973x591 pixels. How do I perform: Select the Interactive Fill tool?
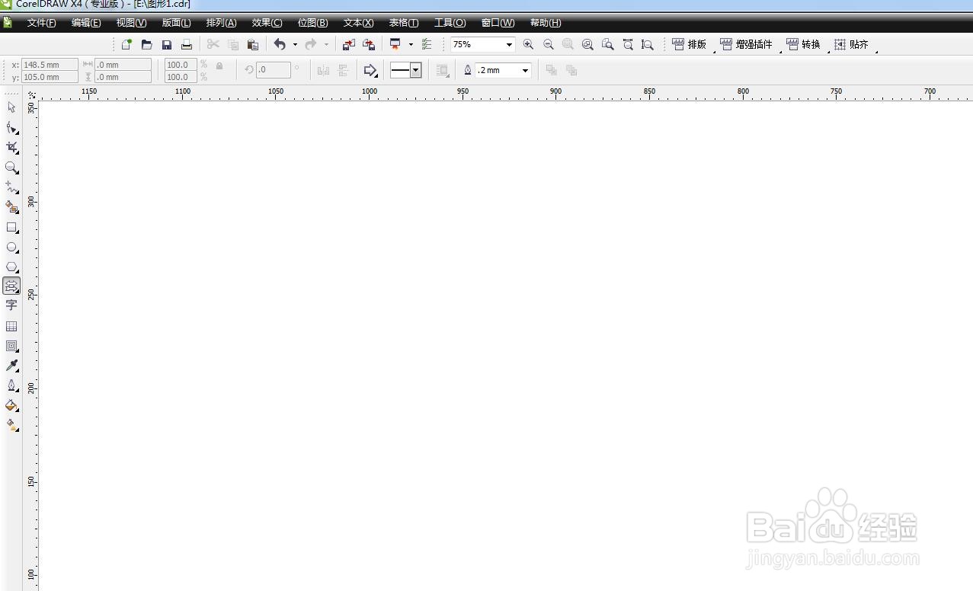(11, 425)
